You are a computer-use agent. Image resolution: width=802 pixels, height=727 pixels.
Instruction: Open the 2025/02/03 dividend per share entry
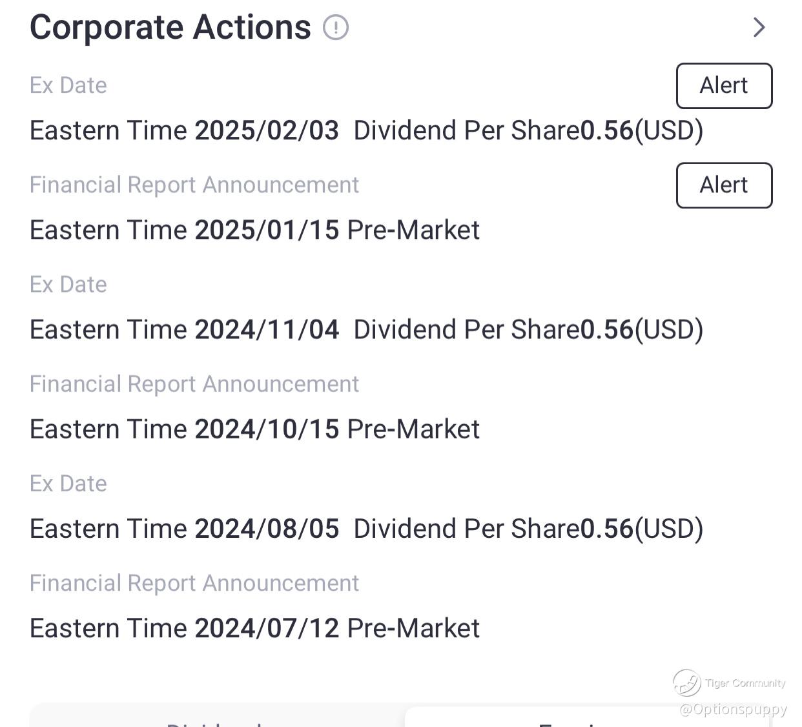tap(366, 130)
